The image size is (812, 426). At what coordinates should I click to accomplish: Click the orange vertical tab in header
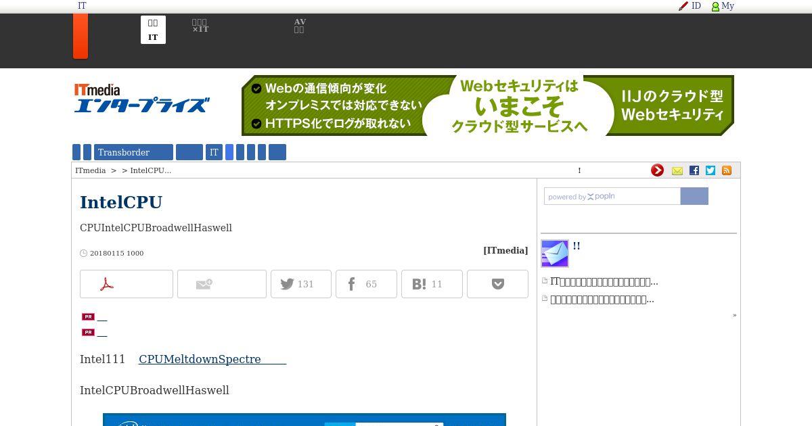81,36
